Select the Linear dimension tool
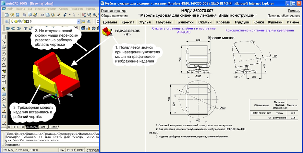 (x=4, y=37)
